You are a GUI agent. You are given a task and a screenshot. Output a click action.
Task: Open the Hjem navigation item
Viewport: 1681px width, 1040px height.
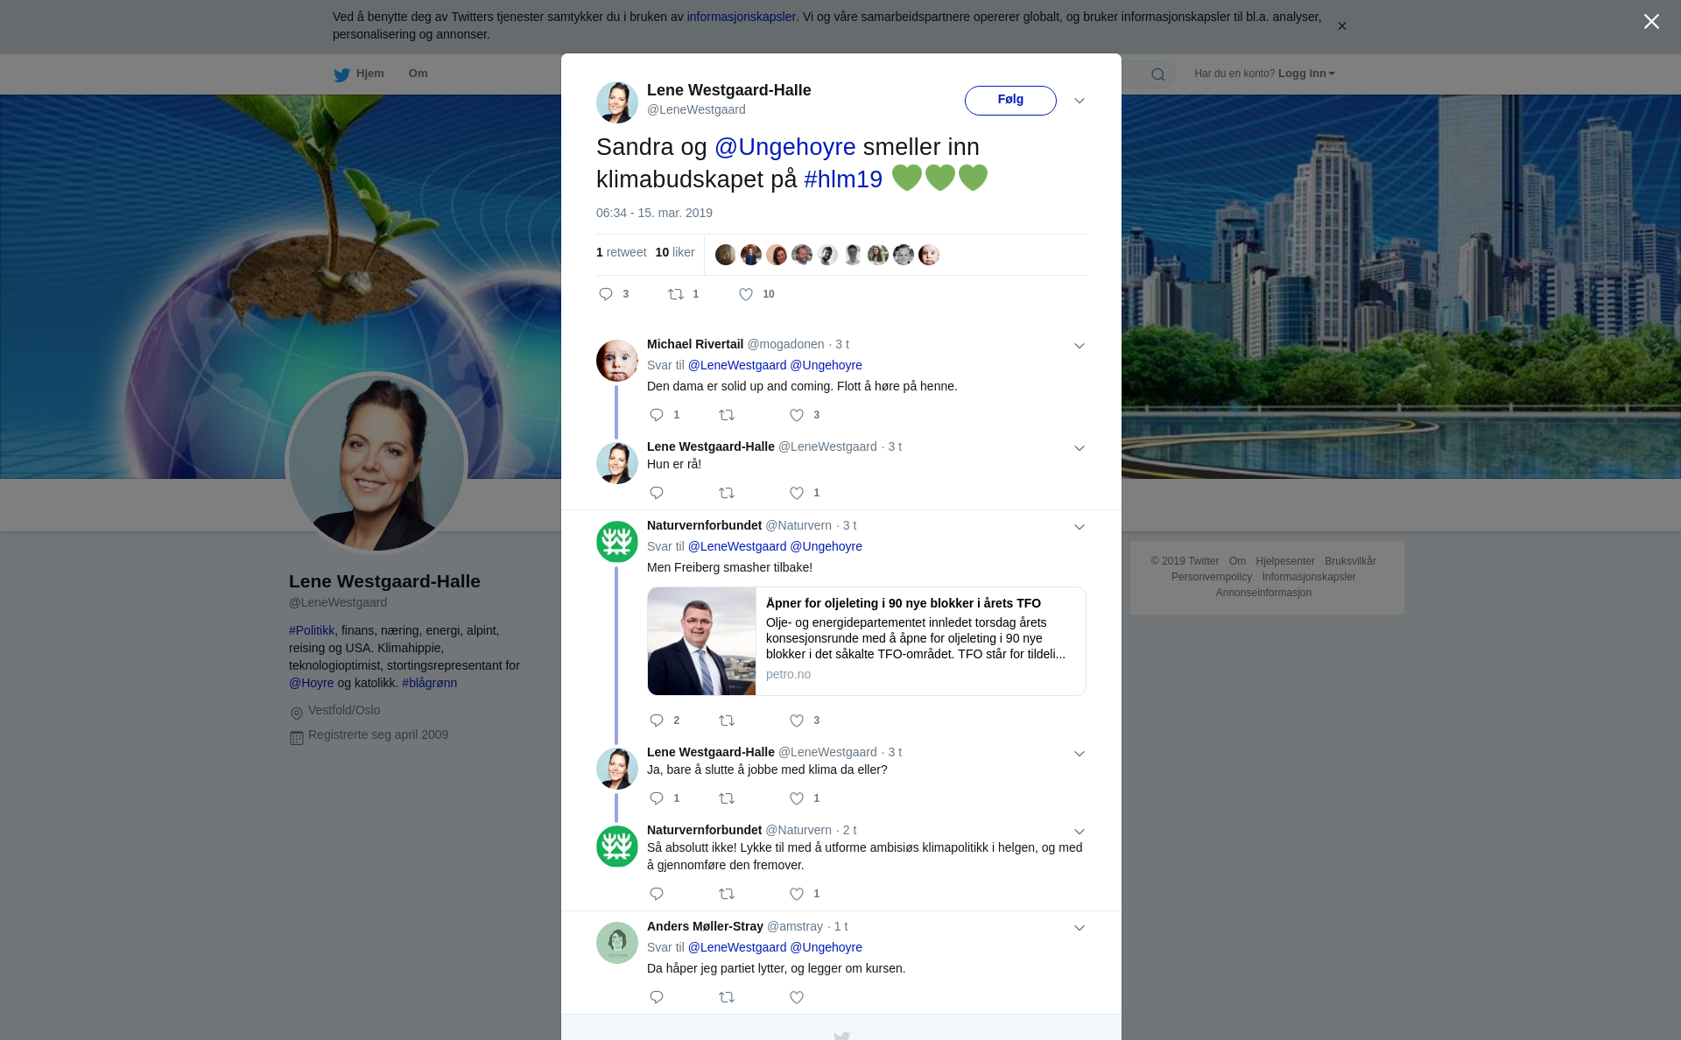[x=369, y=74]
